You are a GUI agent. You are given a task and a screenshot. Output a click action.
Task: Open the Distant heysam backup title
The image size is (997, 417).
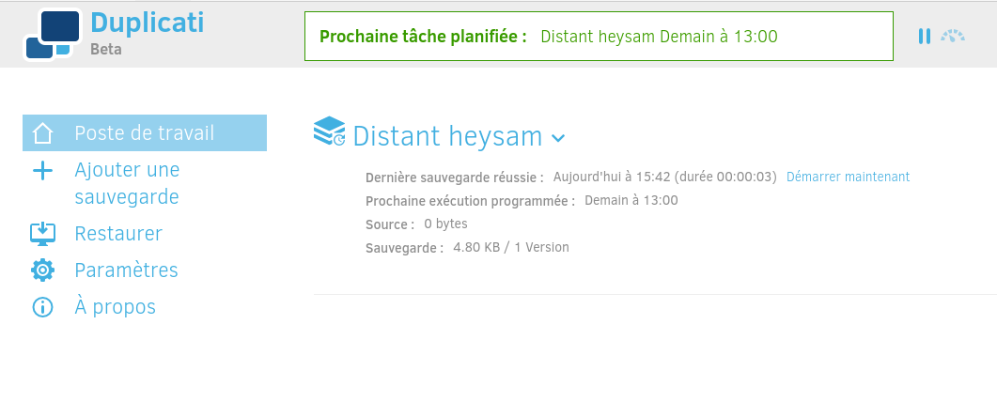[x=447, y=136]
